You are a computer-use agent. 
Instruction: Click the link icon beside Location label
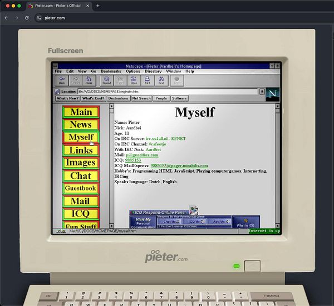(57, 92)
